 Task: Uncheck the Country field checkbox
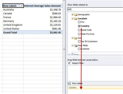pyautogui.click(x=79, y=26)
